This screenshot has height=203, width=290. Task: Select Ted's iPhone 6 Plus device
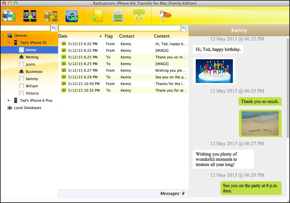pyautogui.click(x=36, y=100)
